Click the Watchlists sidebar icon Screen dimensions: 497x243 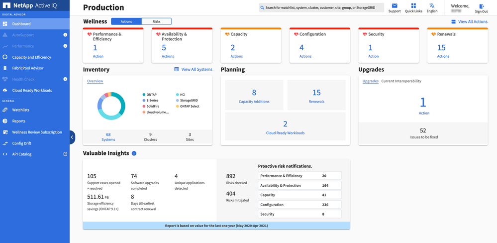point(5,110)
